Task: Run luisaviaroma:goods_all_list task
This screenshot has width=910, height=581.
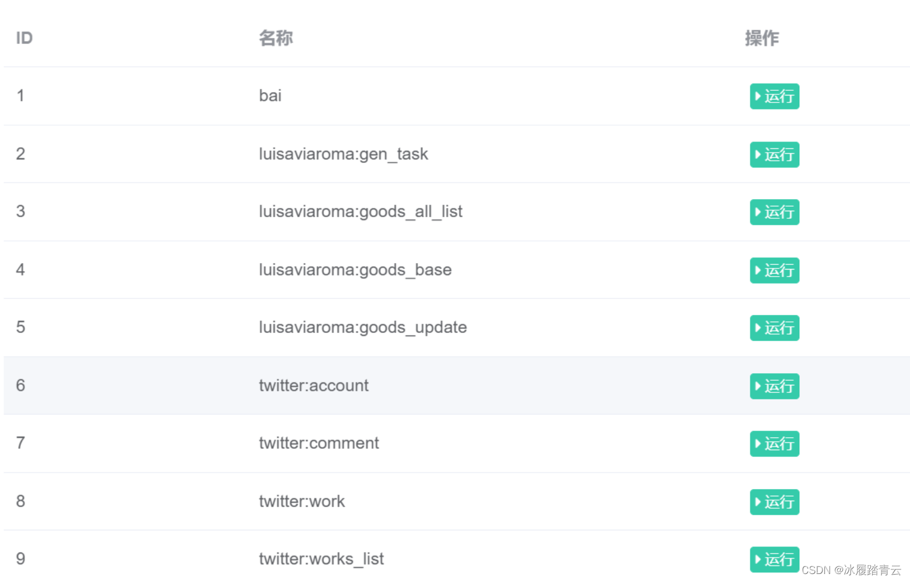Action: tap(774, 212)
